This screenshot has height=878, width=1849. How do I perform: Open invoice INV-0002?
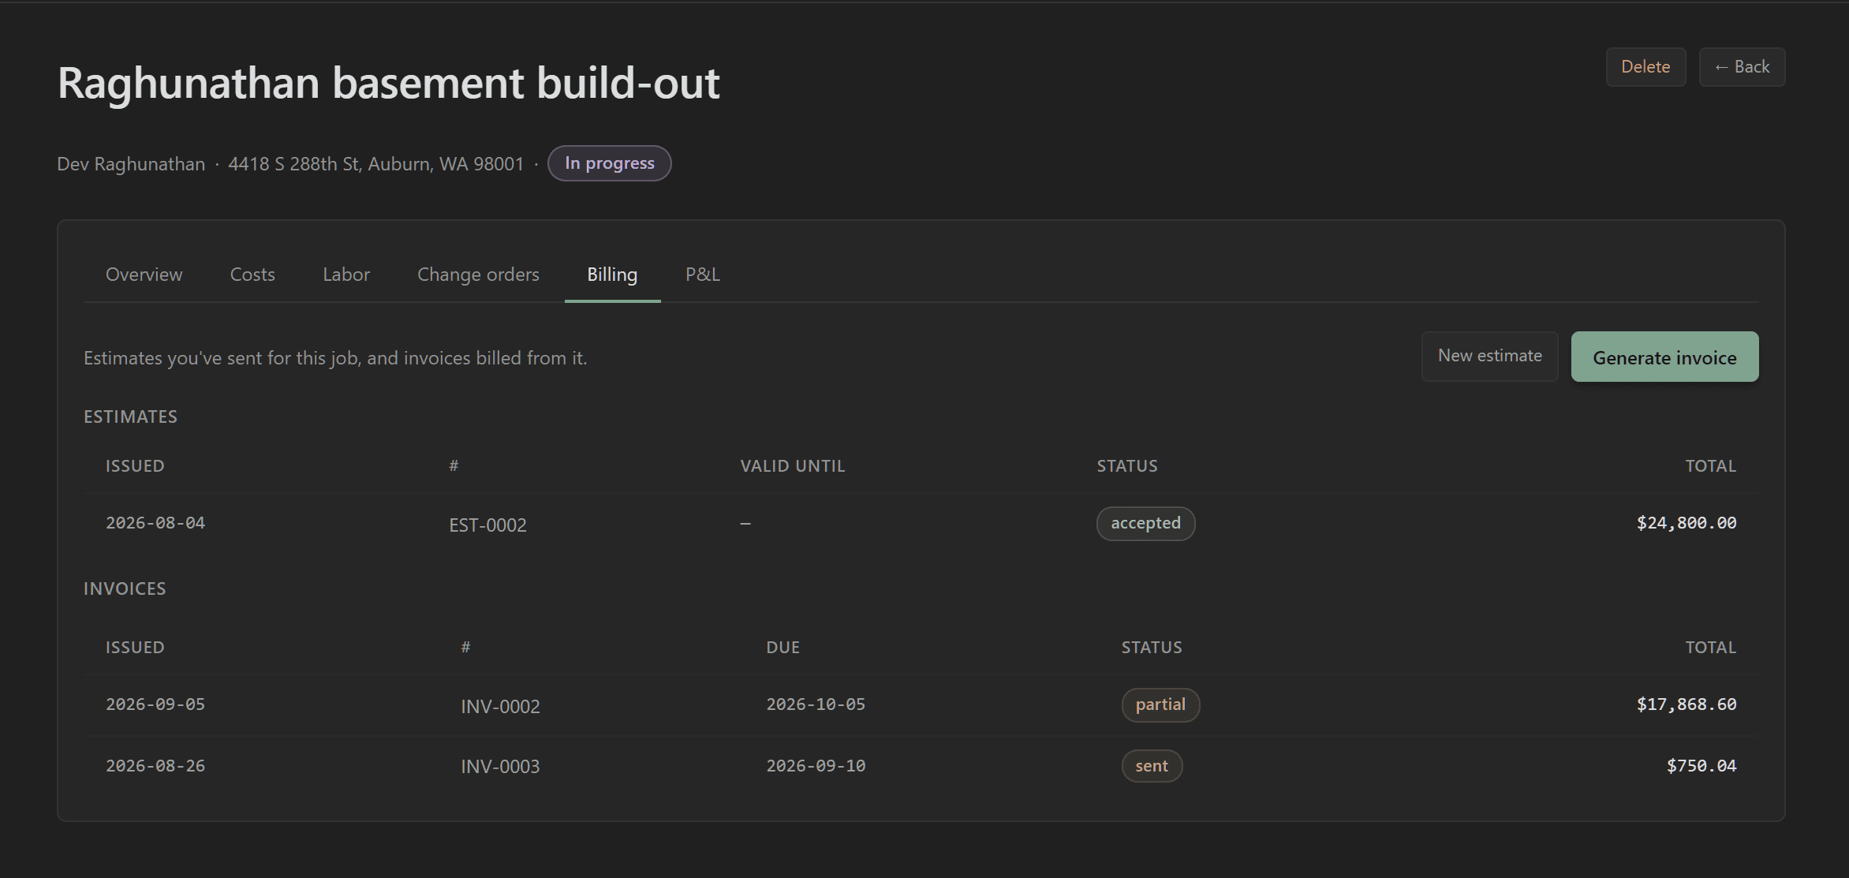tap(500, 706)
